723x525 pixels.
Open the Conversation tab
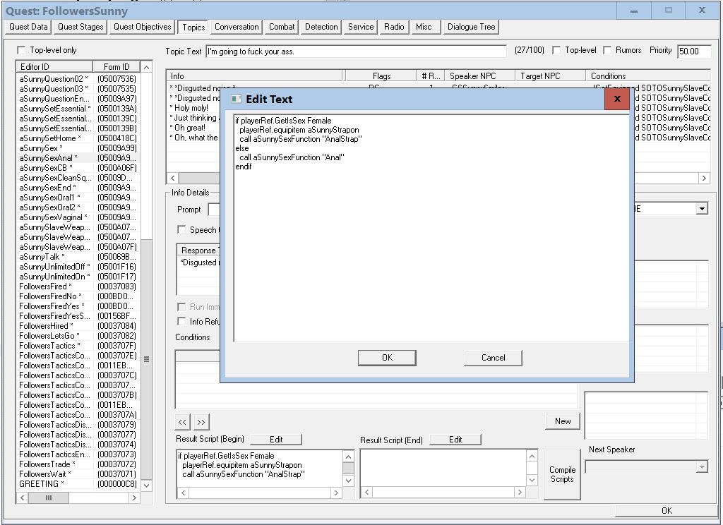click(237, 27)
